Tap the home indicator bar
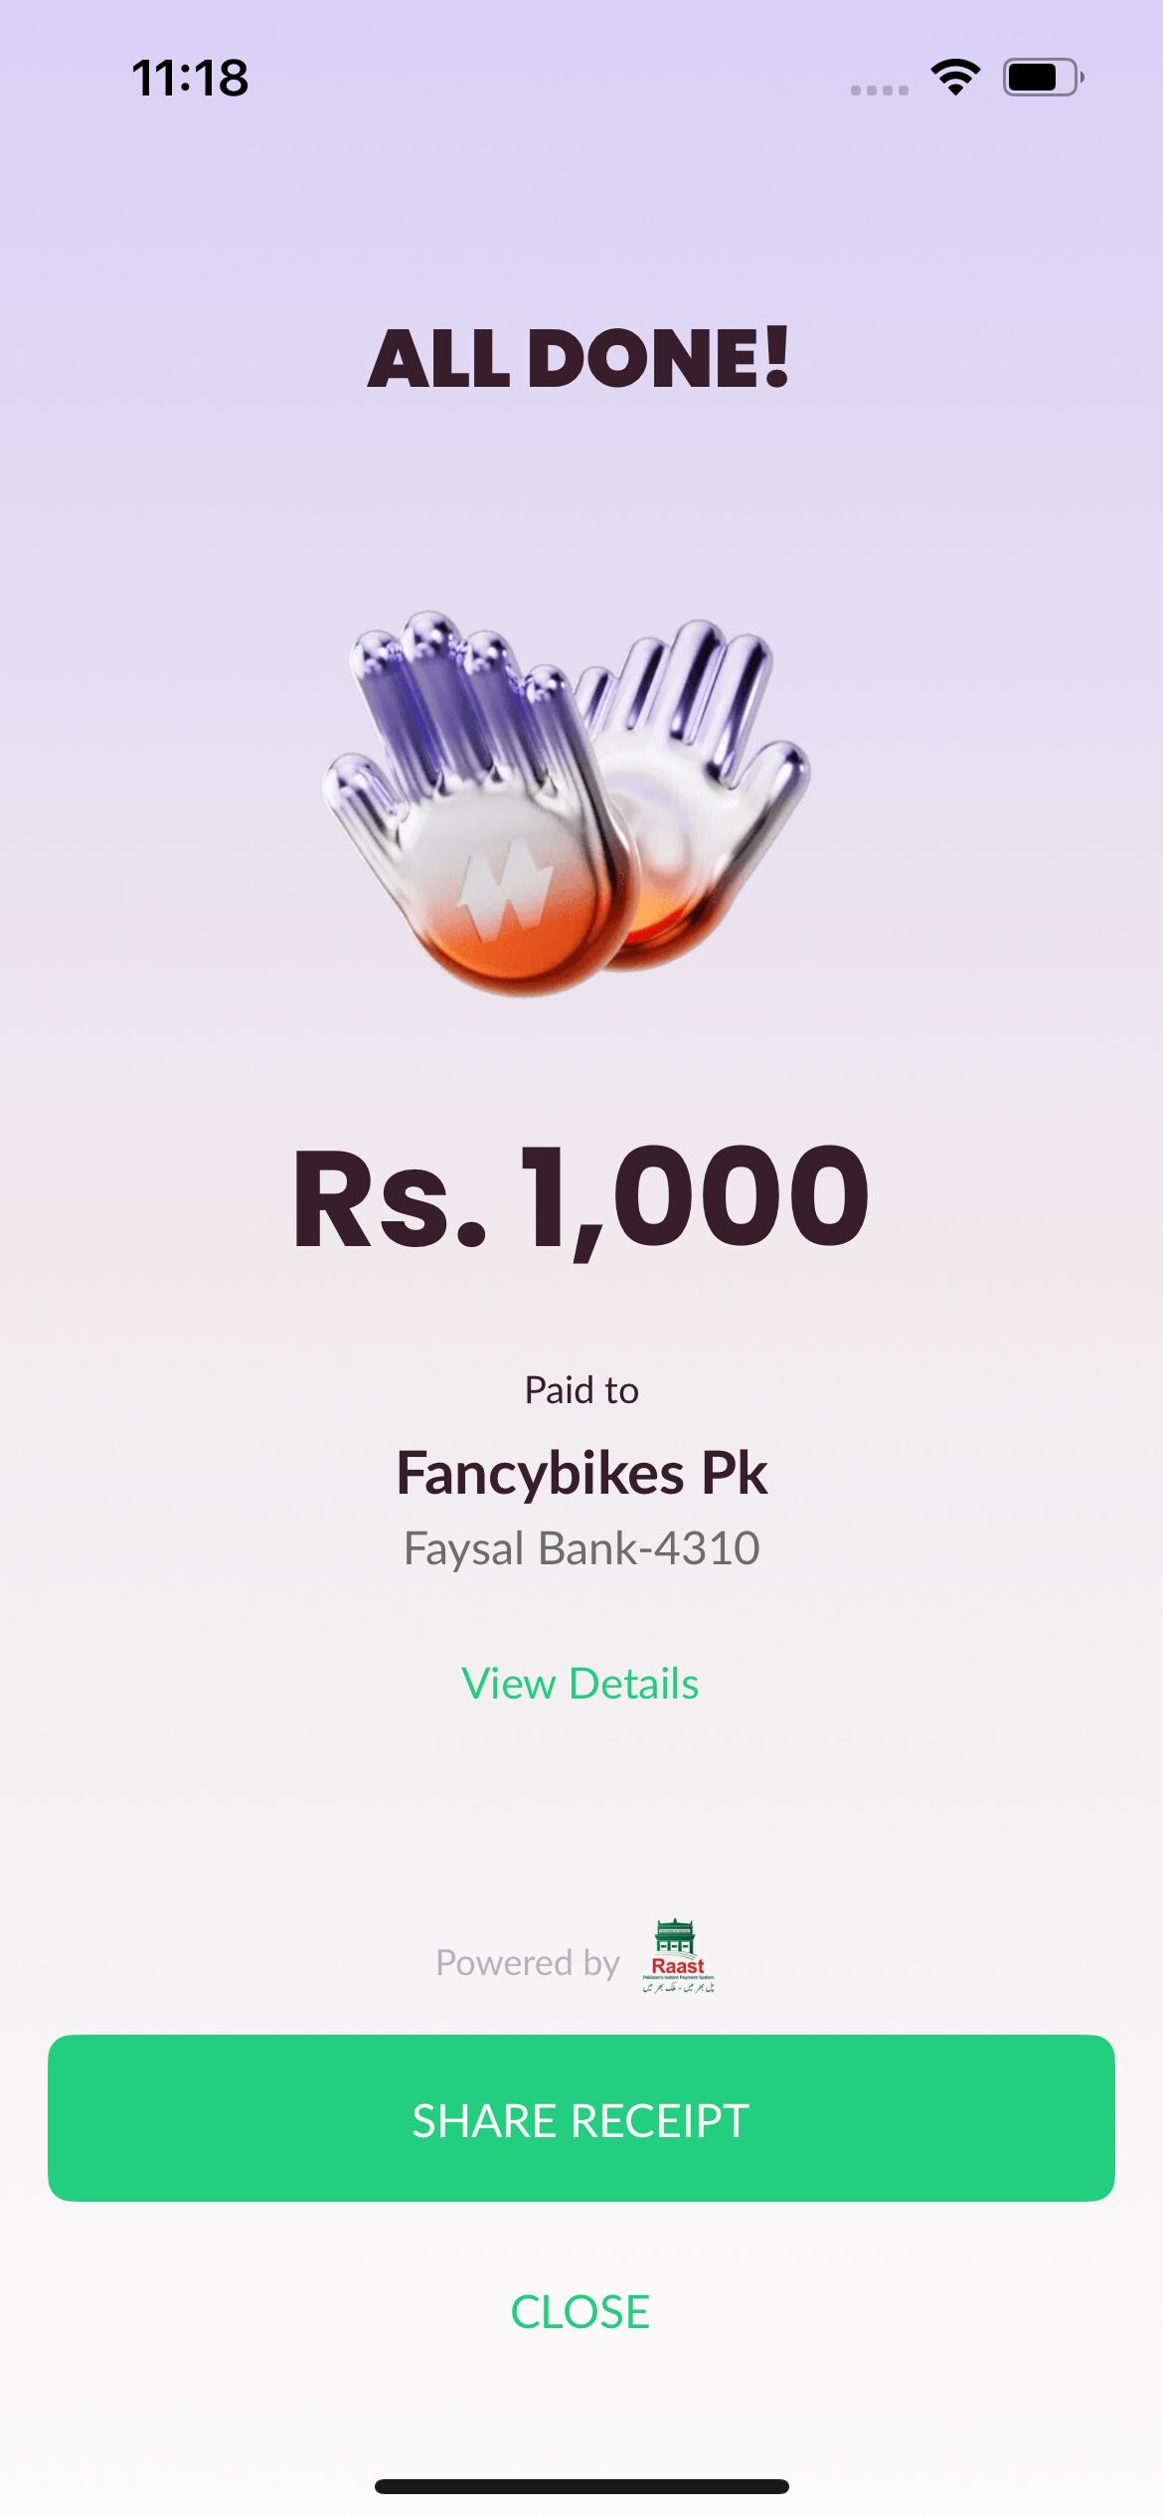This screenshot has height=2518, width=1163. 581,2486
